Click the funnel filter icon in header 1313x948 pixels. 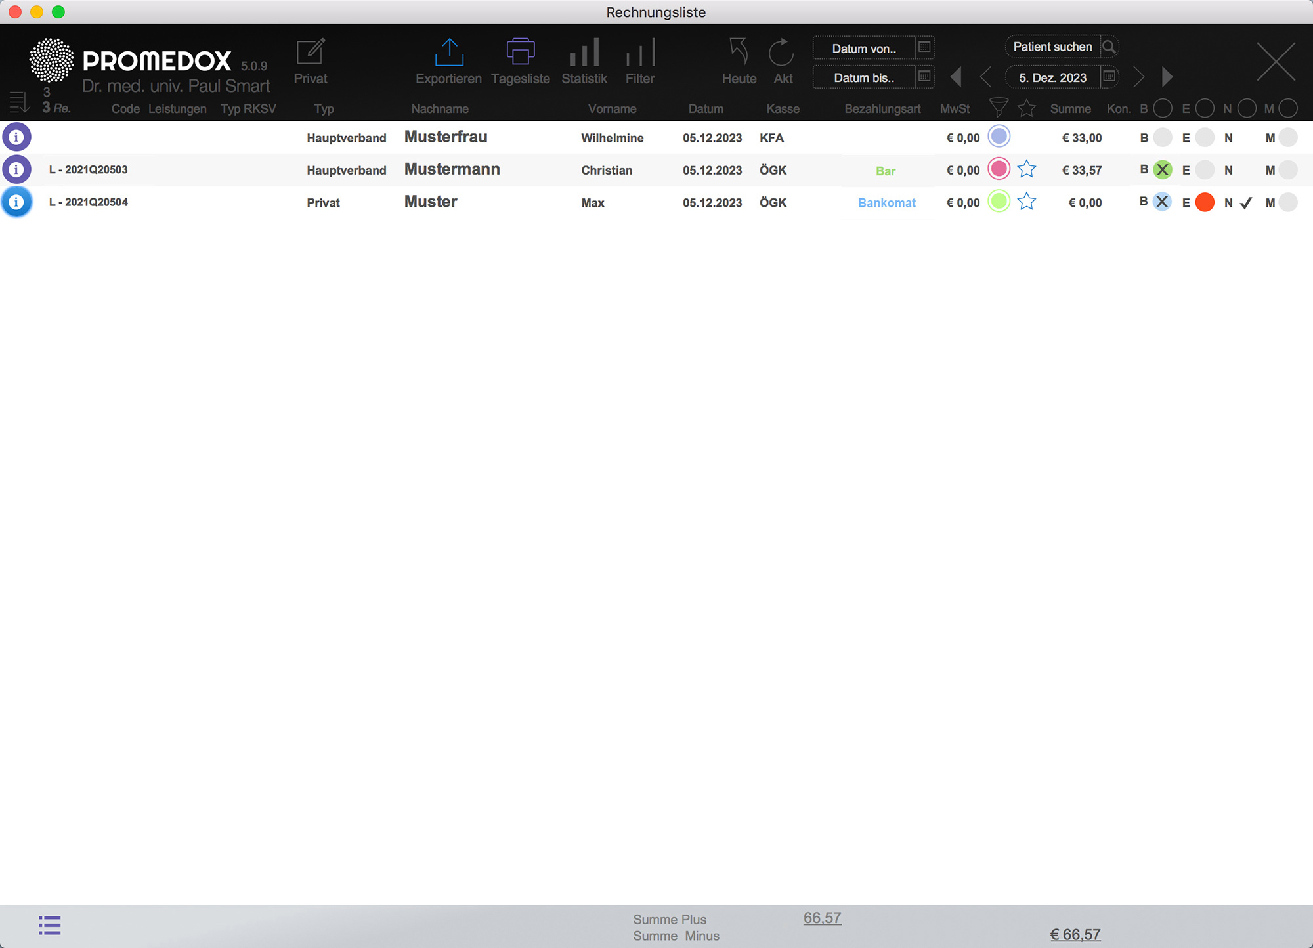999,108
